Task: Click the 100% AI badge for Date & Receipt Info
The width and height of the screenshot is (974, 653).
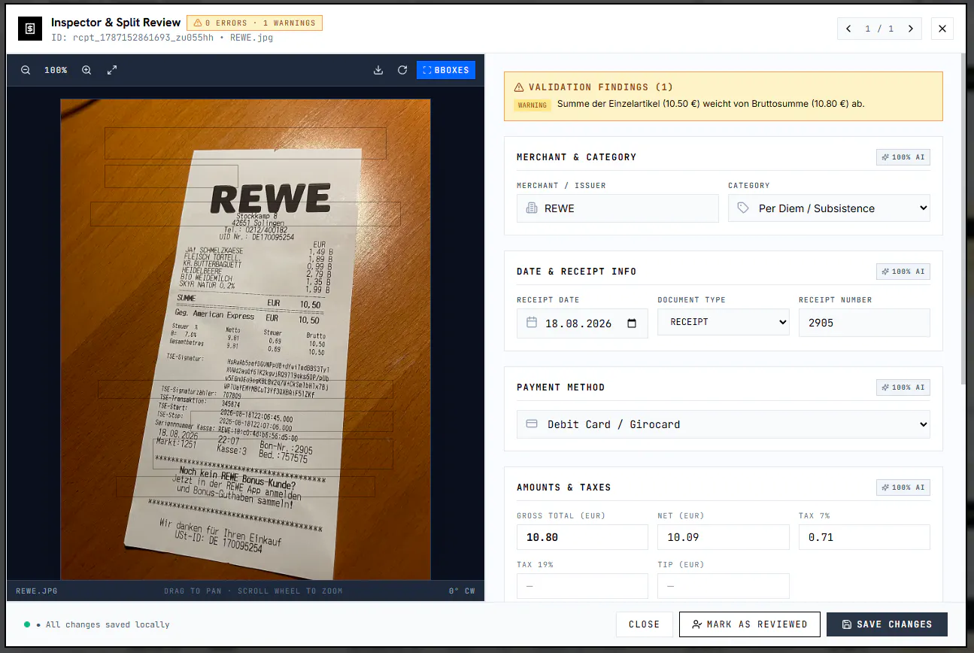Action: click(x=903, y=272)
